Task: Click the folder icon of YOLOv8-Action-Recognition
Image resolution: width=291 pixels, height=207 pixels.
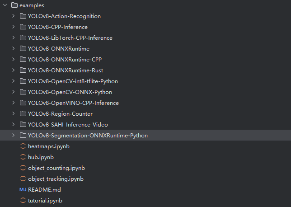Action: pyautogui.click(x=23, y=16)
